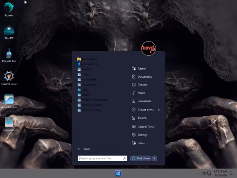This screenshot has width=237, height=178.
Task: Expand the Recent Items submenu arrow
Action: [x=159, y=110]
